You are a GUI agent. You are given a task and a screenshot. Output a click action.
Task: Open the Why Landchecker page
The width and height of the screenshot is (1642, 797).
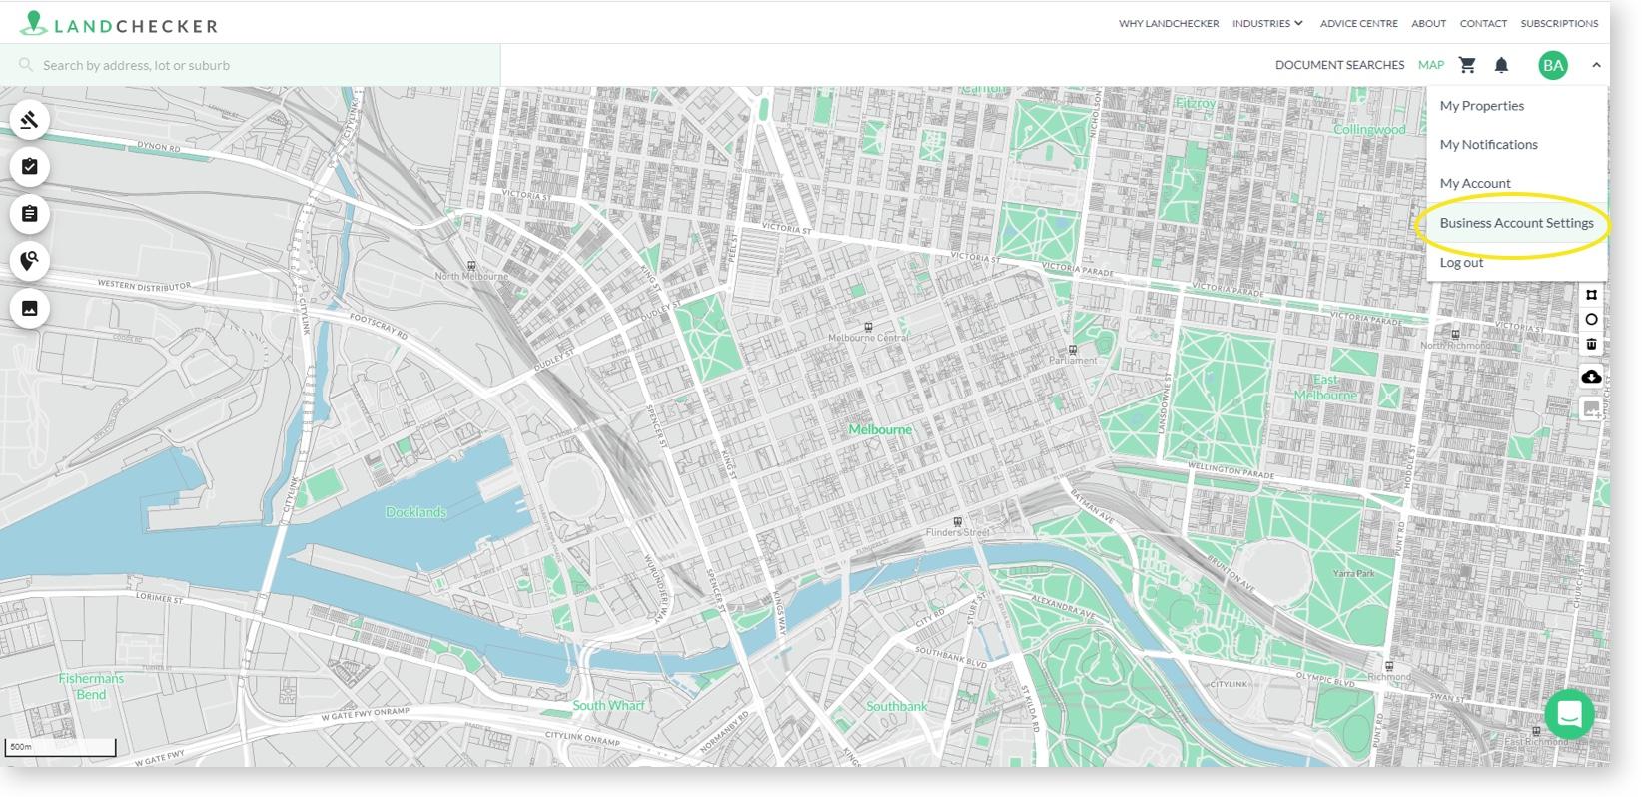(1169, 23)
